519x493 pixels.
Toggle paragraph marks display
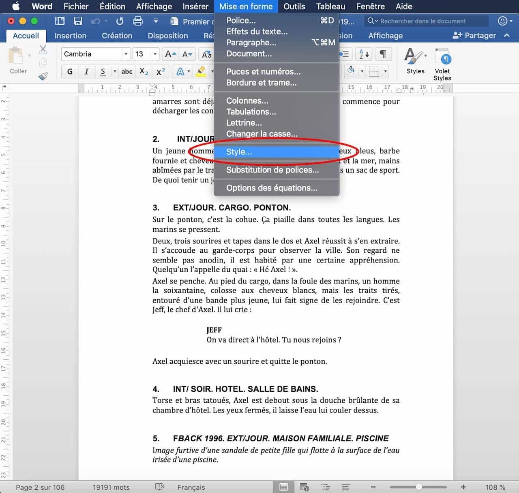tap(383, 54)
